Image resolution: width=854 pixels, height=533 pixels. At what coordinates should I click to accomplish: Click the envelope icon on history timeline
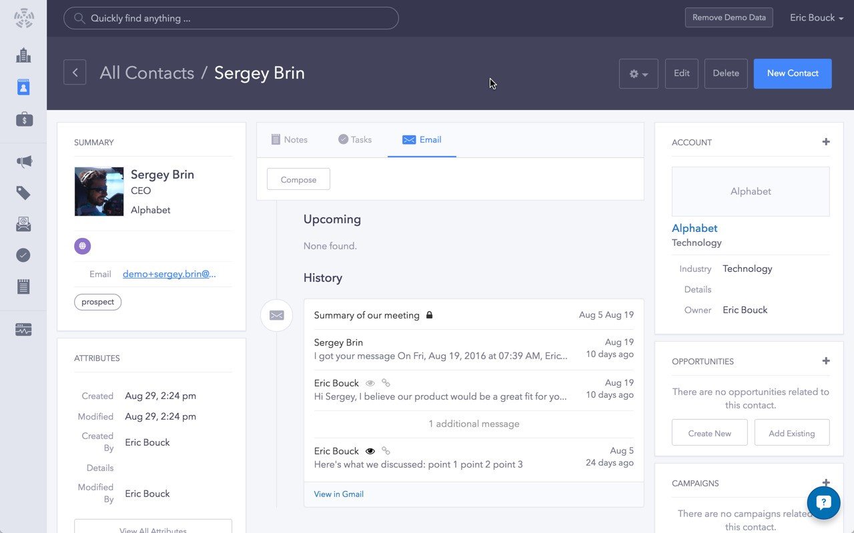coord(276,315)
